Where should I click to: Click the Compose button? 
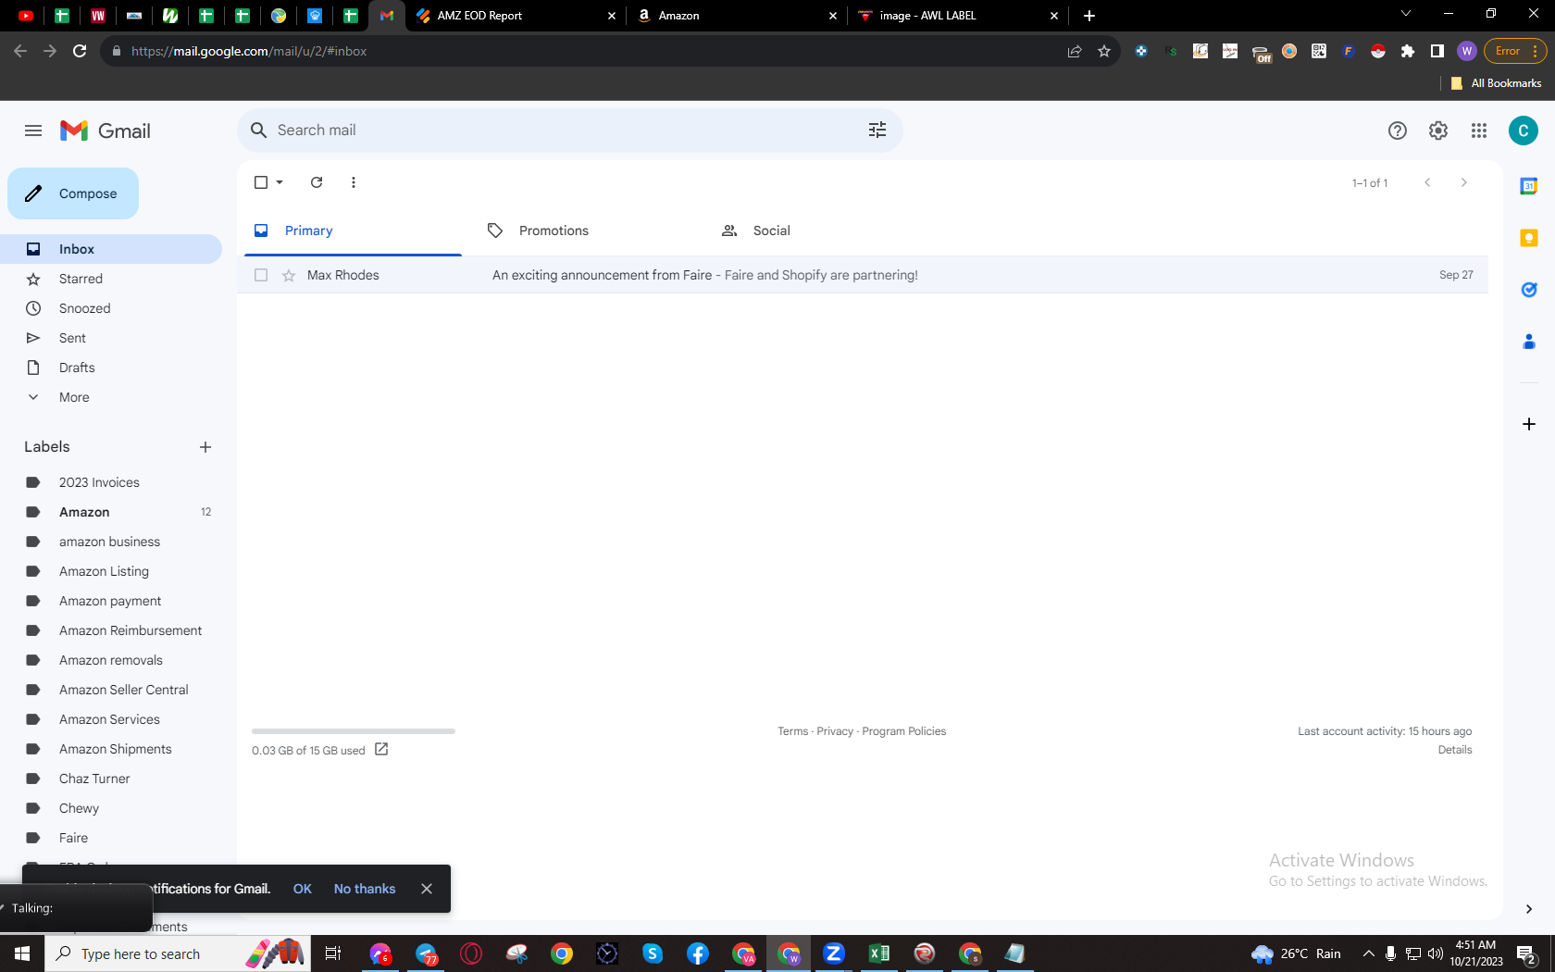pyautogui.click(x=73, y=193)
